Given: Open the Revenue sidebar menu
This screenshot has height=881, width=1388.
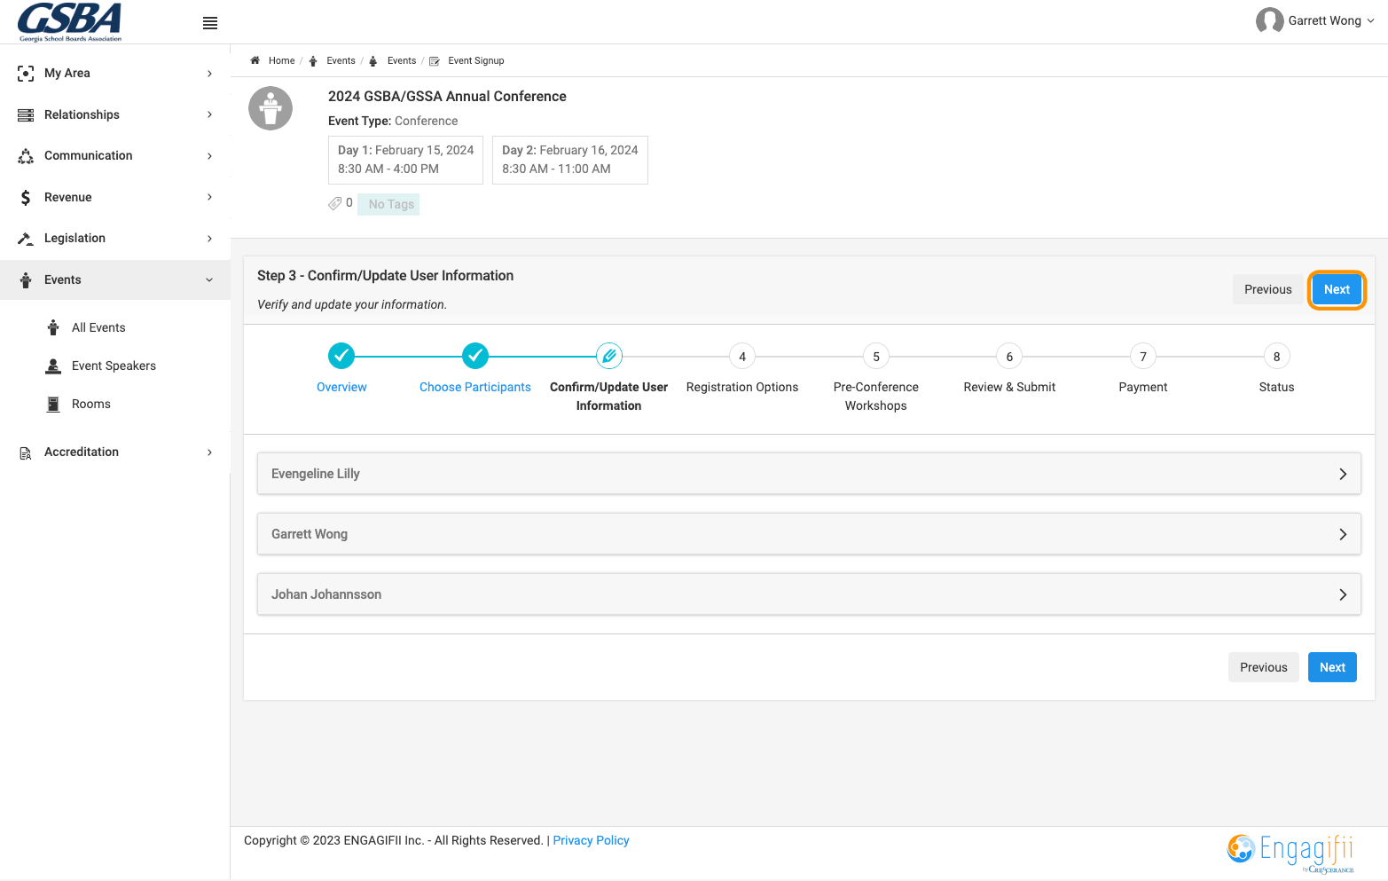Looking at the screenshot, I should tap(115, 197).
